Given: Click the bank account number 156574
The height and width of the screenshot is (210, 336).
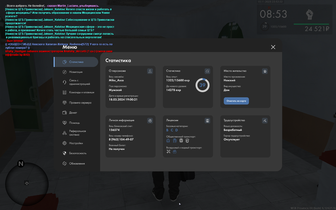Looking at the screenshot, I should click(114, 130).
